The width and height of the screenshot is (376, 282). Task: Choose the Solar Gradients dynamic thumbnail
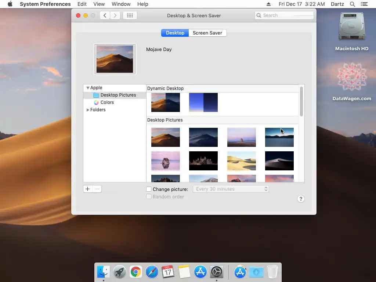click(203, 102)
